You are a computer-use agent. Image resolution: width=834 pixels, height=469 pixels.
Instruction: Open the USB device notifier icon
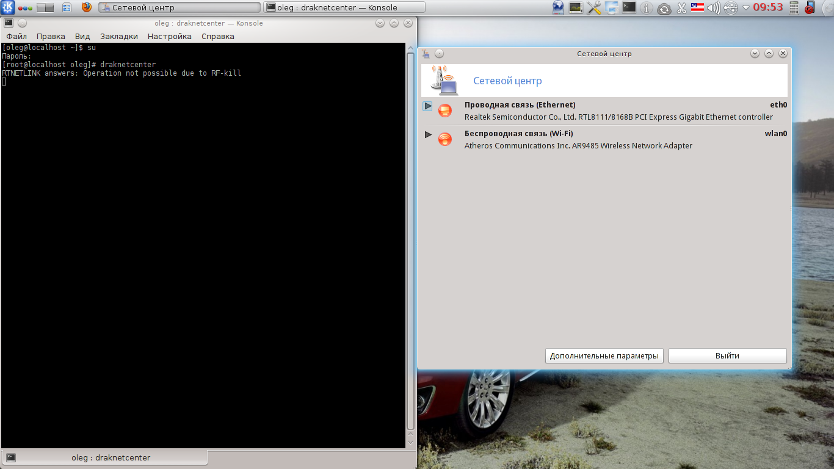pos(730,9)
